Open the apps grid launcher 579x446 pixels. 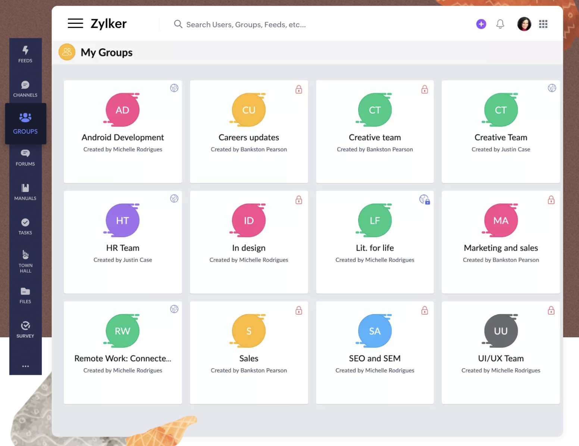(x=543, y=24)
